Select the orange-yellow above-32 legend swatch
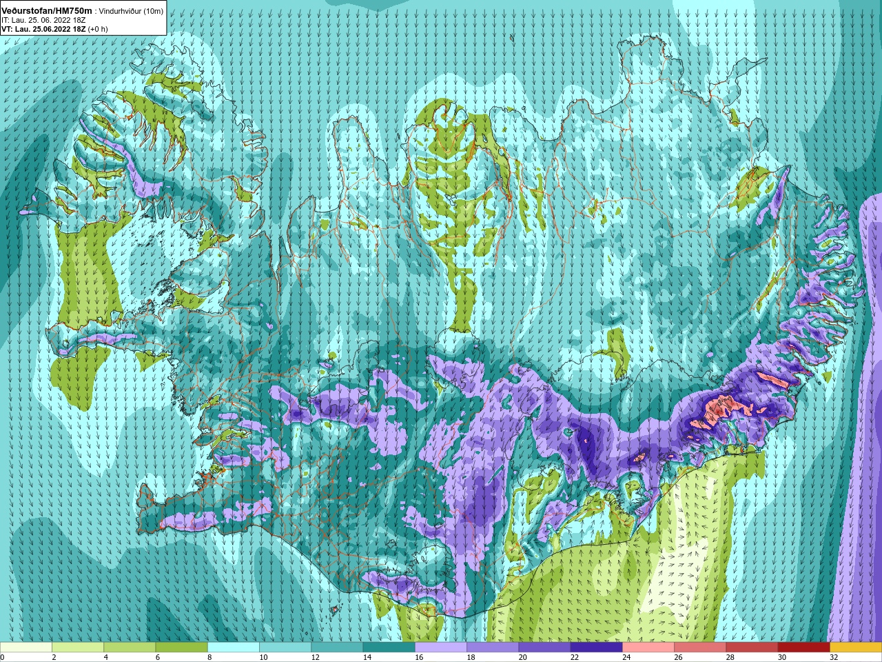882x662 pixels. pos(856,648)
